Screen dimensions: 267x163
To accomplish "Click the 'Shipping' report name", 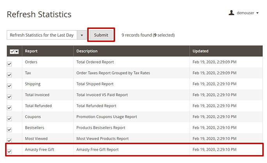I will pyautogui.click(x=33, y=84).
